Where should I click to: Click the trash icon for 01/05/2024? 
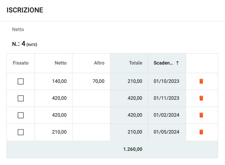201,132
